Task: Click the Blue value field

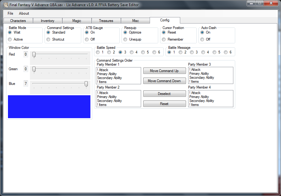Action: [x=26, y=84]
